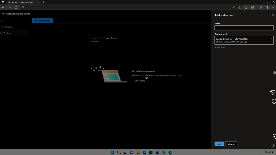Open the Windows Start menu
The width and height of the screenshot is (276, 155).
pos(113,152)
